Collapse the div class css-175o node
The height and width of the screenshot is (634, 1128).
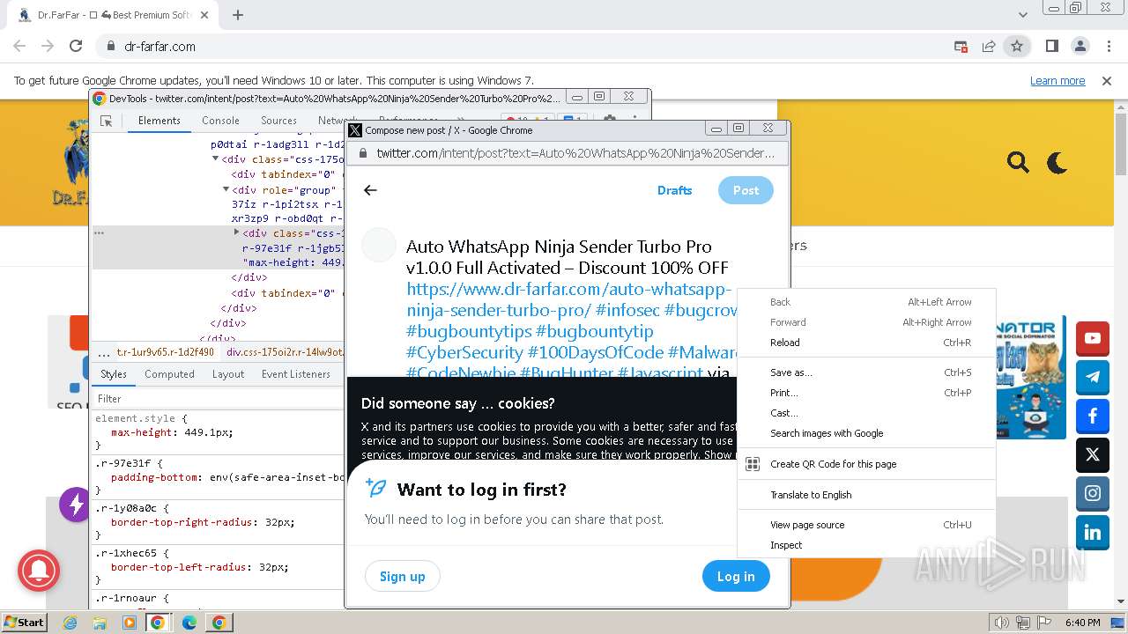(x=215, y=159)
